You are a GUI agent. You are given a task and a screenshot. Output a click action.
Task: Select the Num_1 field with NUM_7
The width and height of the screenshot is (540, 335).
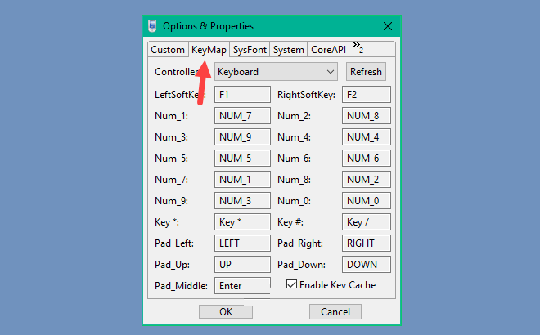(x=242, y=115)
